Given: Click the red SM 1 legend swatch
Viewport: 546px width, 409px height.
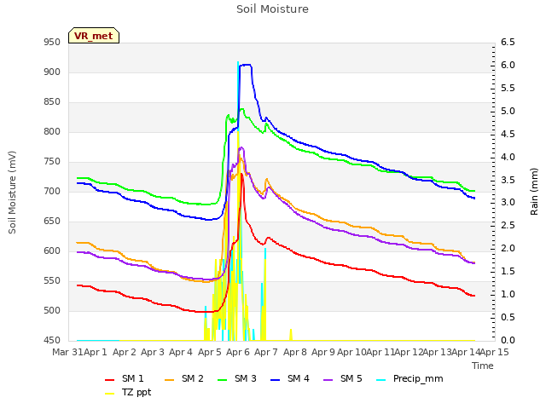Looking at the screenshot, I should click(110, 380).
